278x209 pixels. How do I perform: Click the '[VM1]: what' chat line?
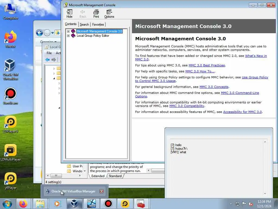(x=178, y=152)
